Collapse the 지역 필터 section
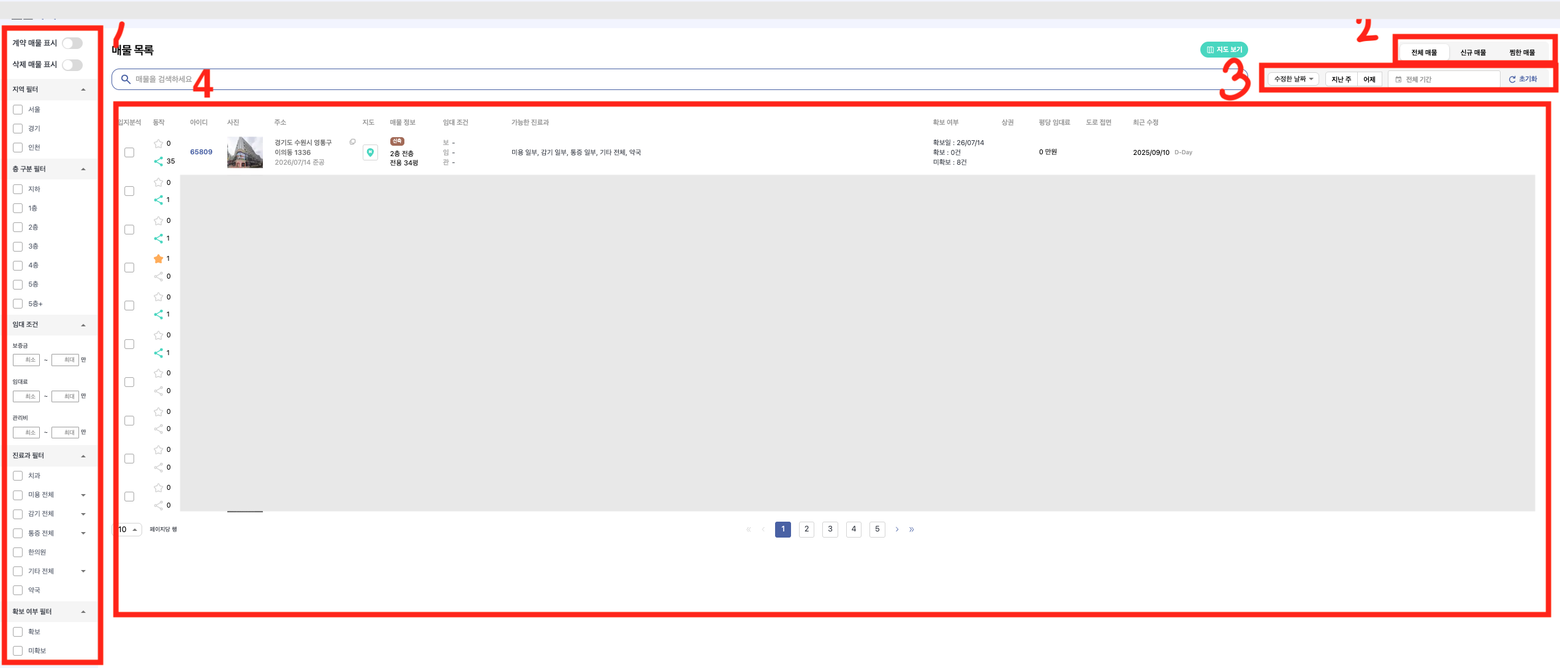This screenshot has width=1560, height=668. pos(83,89)
